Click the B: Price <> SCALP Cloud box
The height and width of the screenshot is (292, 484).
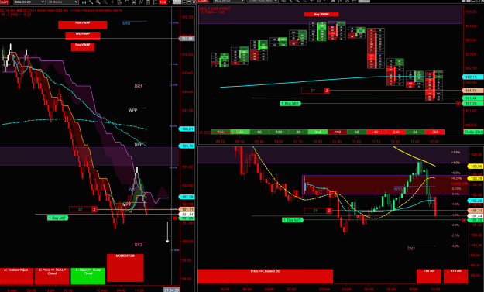[52, 276]
